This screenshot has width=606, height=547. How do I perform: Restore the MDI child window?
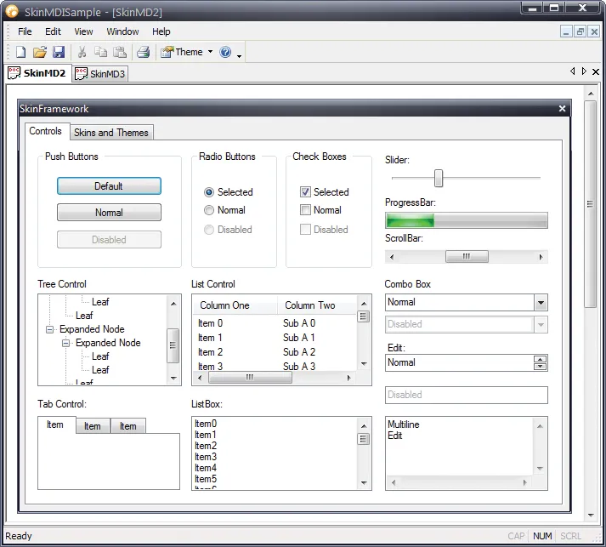point(581,31)
